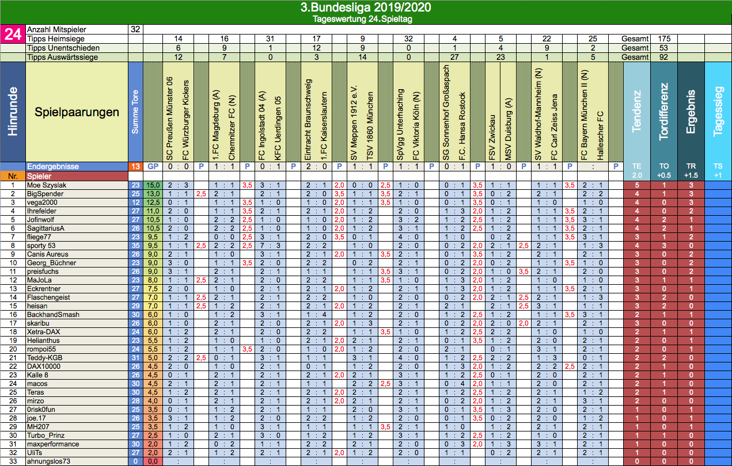Click the pink matchday number 24 cell
This screenshot has height=466, width=732.
click(13, 34)
